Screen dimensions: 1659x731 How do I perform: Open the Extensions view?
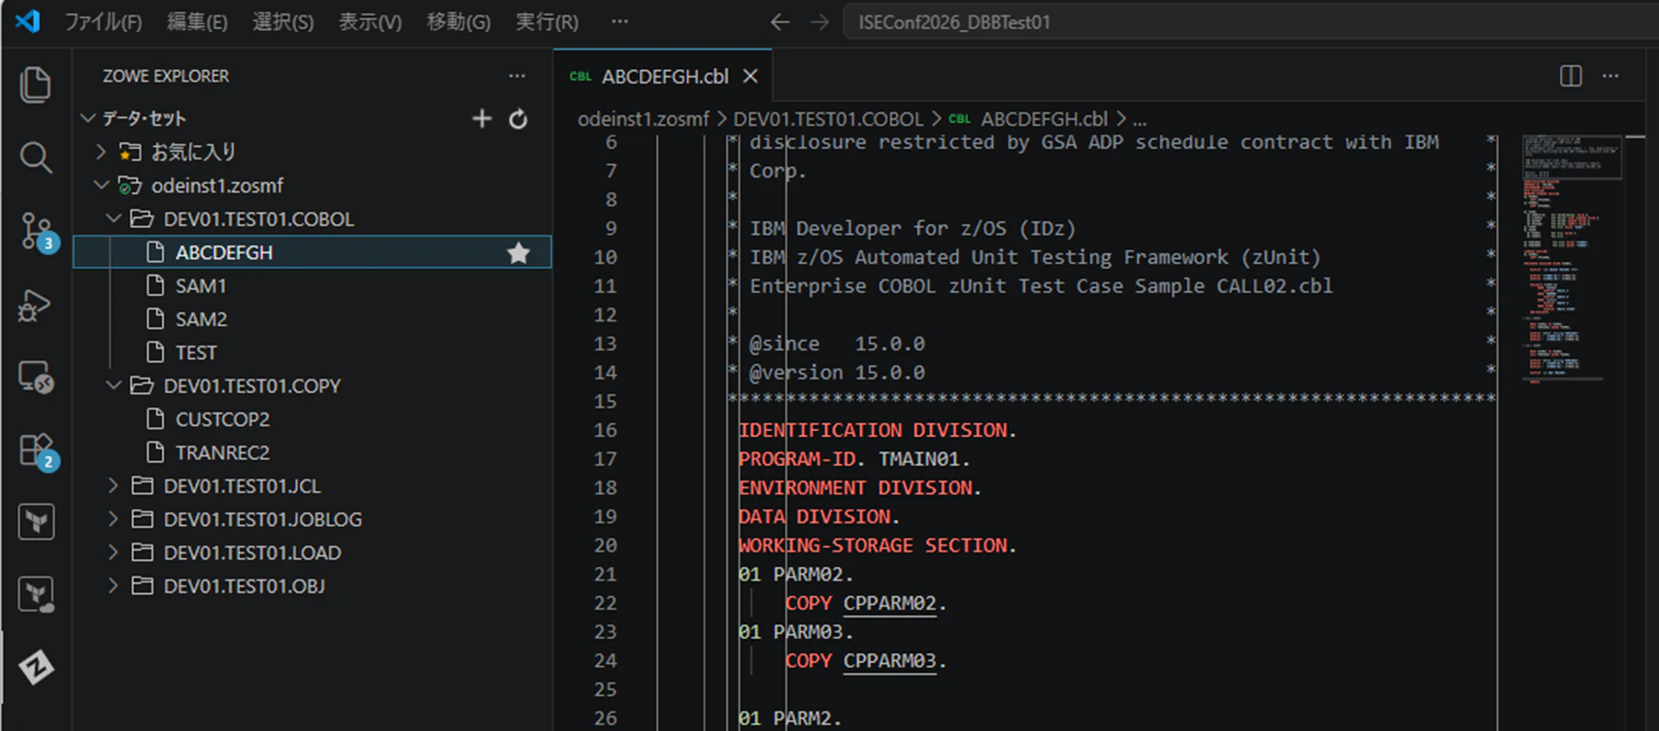click(x=38, y=451)
